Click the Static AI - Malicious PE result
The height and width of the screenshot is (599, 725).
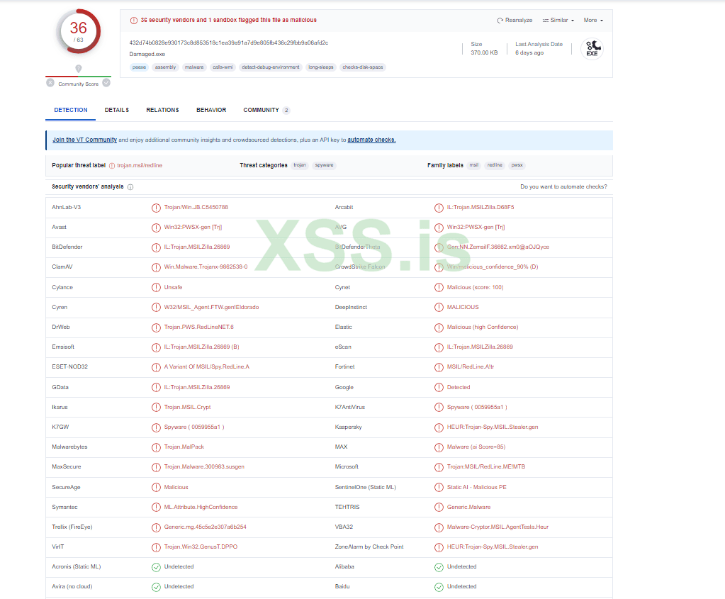(x=477, y=487)
